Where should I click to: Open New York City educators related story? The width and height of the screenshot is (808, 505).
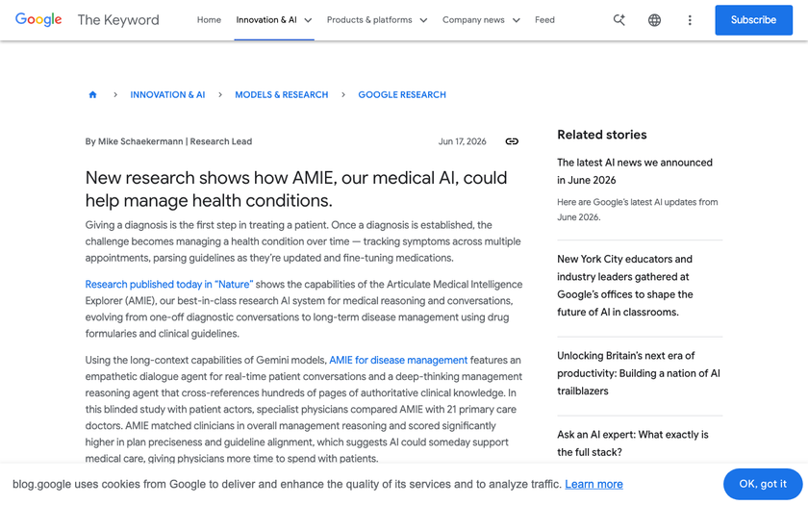[625, 286]
